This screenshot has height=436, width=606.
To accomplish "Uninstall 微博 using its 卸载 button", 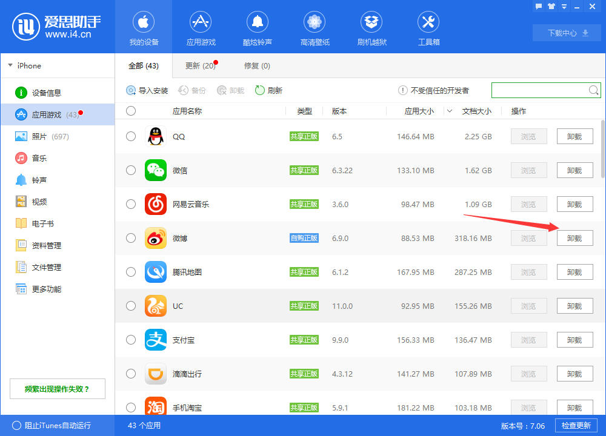I will [574, 238].
